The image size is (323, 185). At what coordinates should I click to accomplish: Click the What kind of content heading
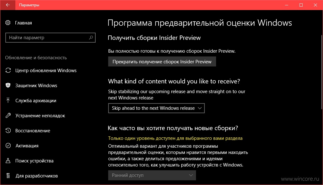[174, 82]
